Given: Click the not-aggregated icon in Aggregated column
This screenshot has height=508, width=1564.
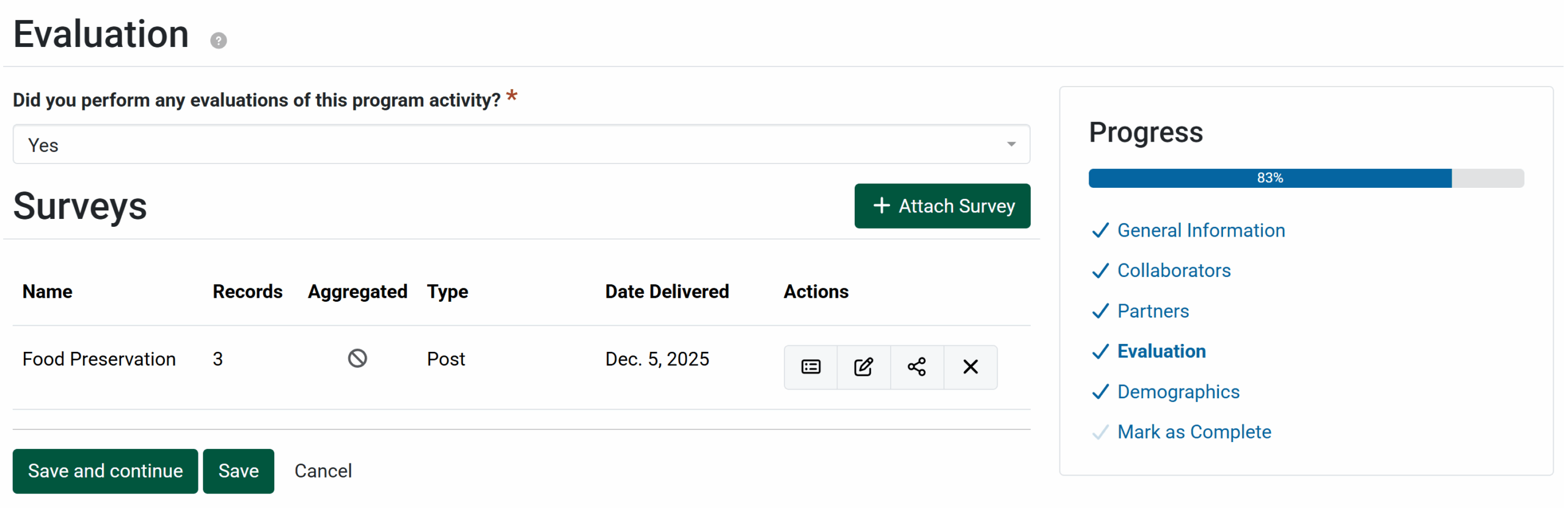Looking at the screenshot, I should [357, 359].
